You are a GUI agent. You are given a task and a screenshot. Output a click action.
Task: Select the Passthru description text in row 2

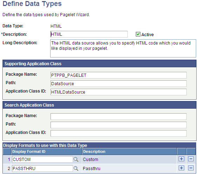[x=92, y=169]
